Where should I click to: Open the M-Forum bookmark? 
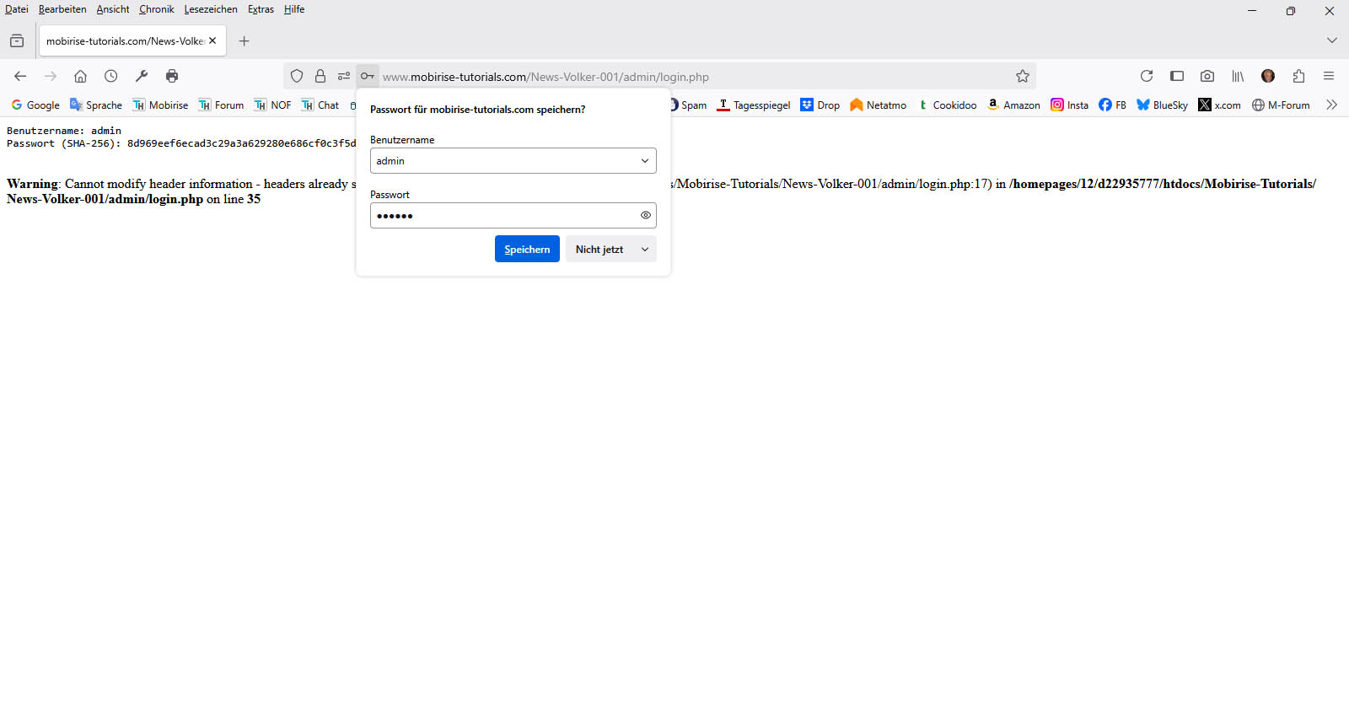coord(1281,105)
